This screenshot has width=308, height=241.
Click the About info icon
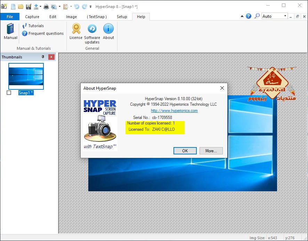pos(108,31)
